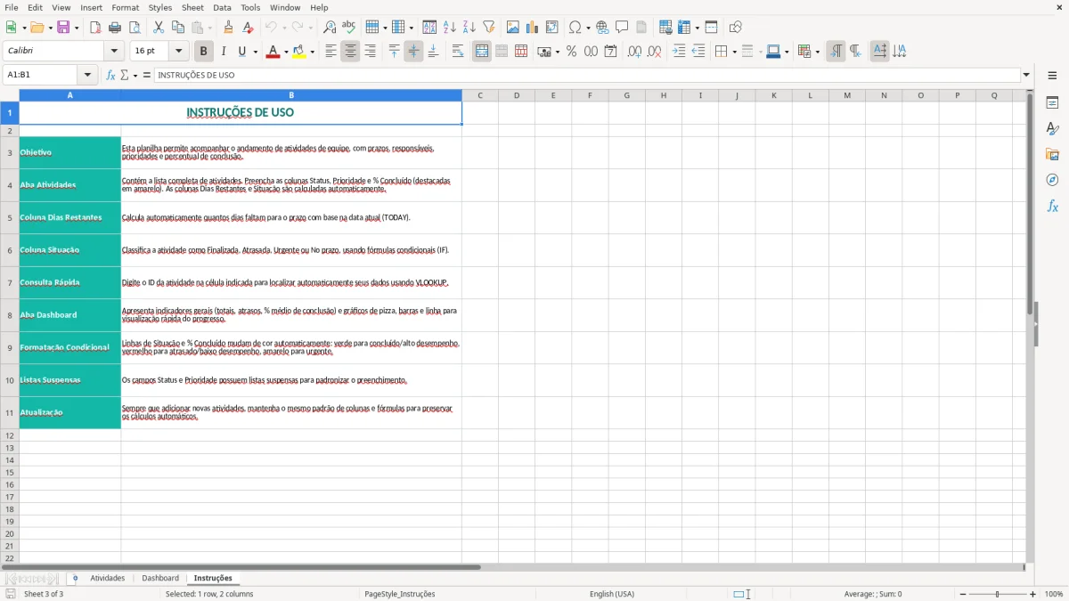Open a file with the Open icon
1069x601 pixels.
coord(36,28)
